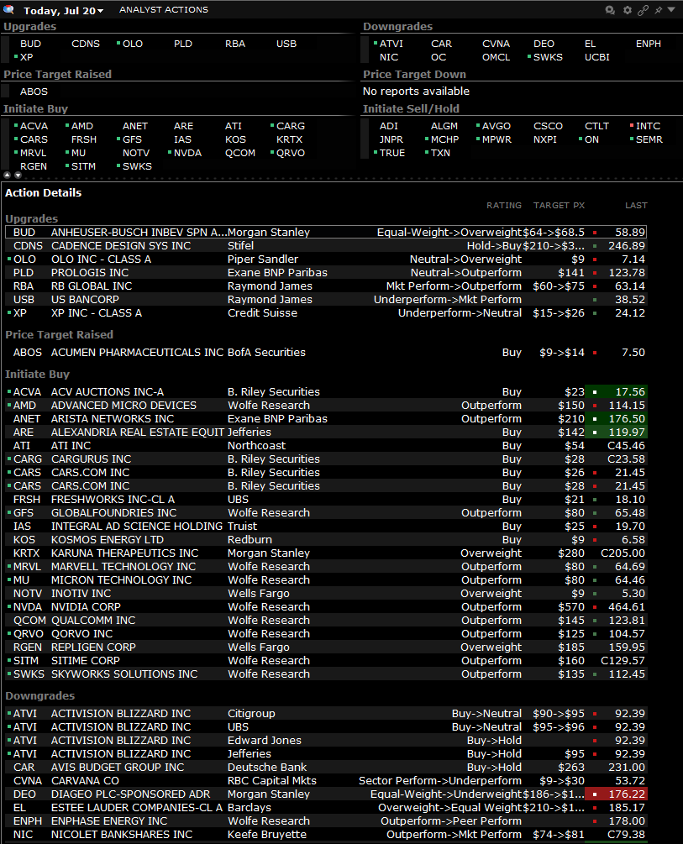Click the up scroll arrow under Initiate Buy panel
Screen dimensions: 683x844
click(7, 173)
